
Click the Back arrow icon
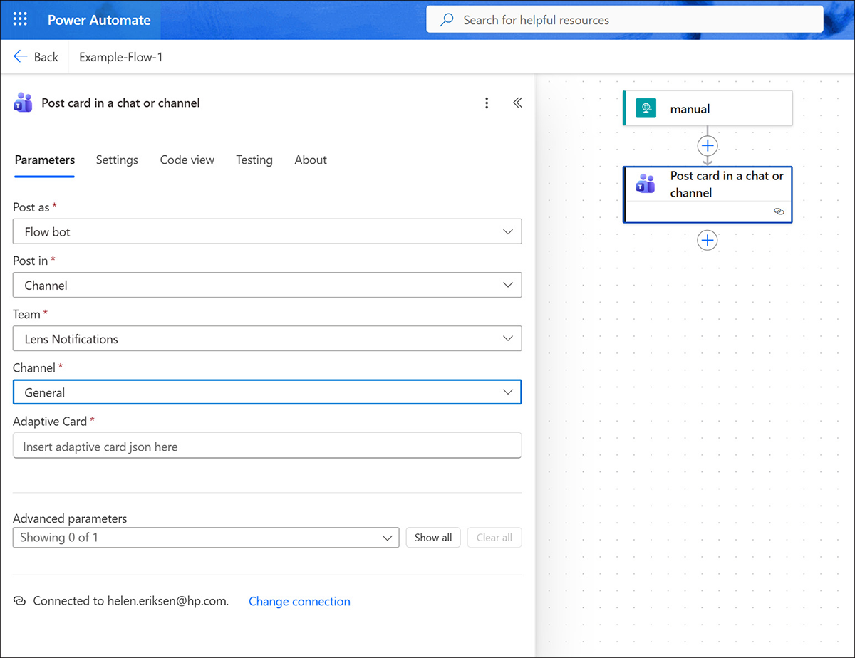coord(20,56)
